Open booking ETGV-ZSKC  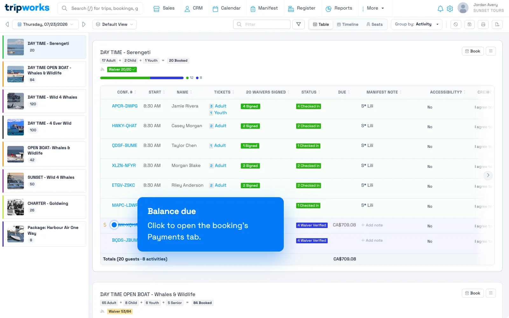point(123,185)
